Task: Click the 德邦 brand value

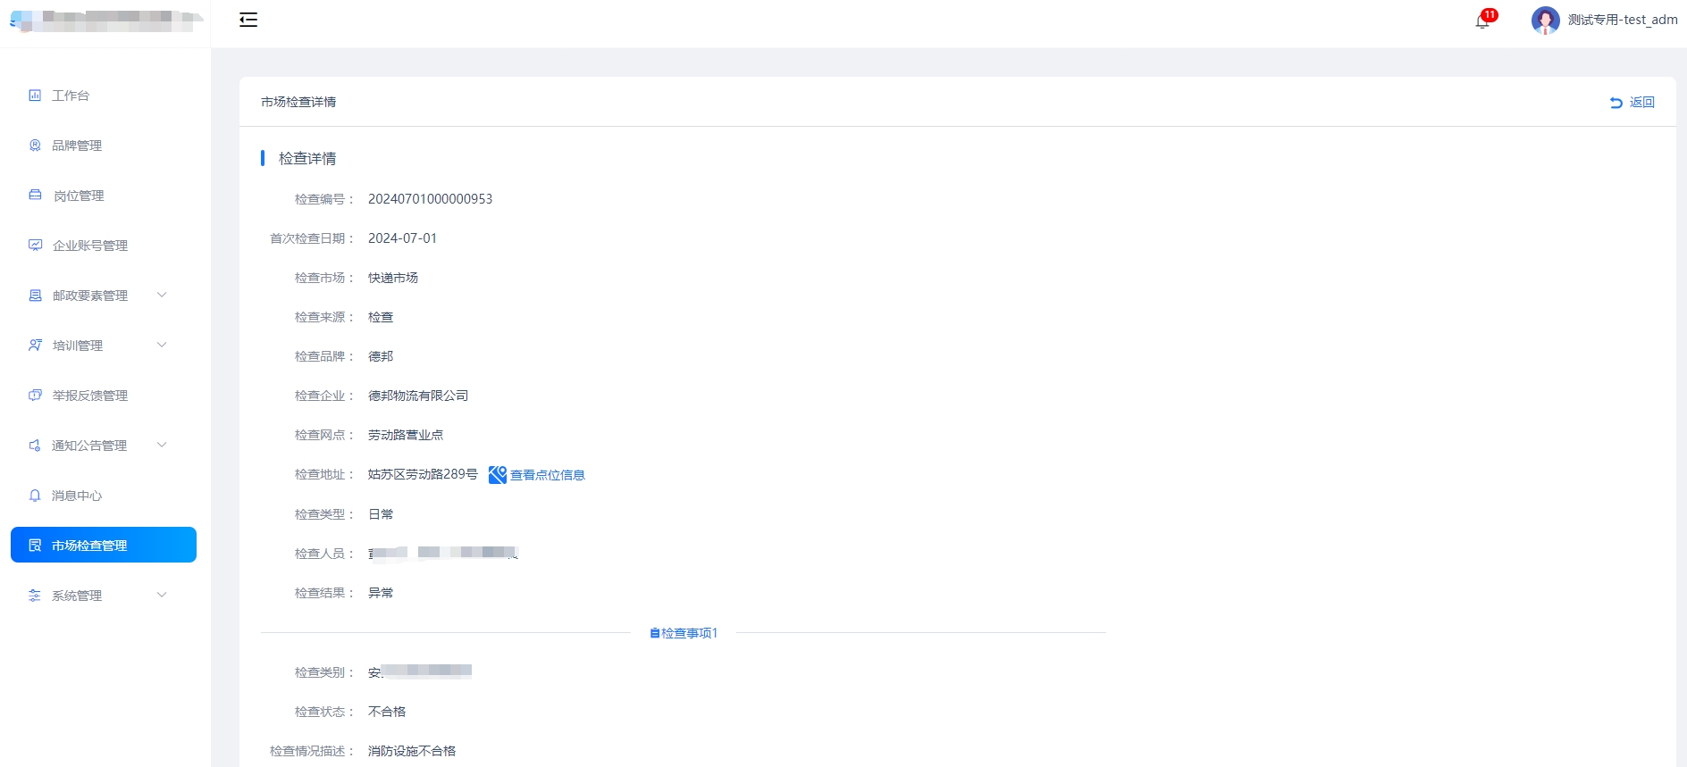Action: click(381, 356)
